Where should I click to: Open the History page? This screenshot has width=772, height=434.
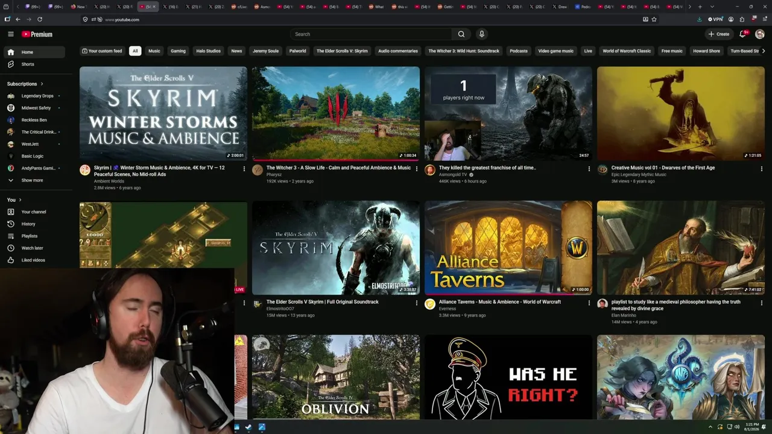point(35,224)
